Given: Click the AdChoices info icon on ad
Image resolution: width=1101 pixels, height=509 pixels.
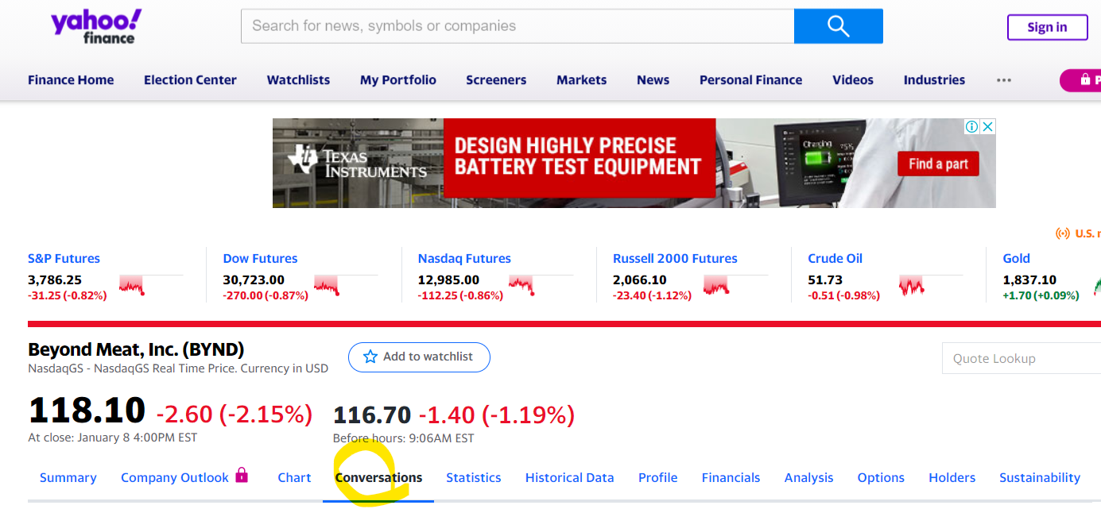Looking at the screenshot, I should (971, 127).
